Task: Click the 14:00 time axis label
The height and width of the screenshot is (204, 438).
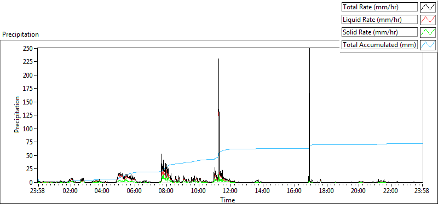Action: coord(263,191)
